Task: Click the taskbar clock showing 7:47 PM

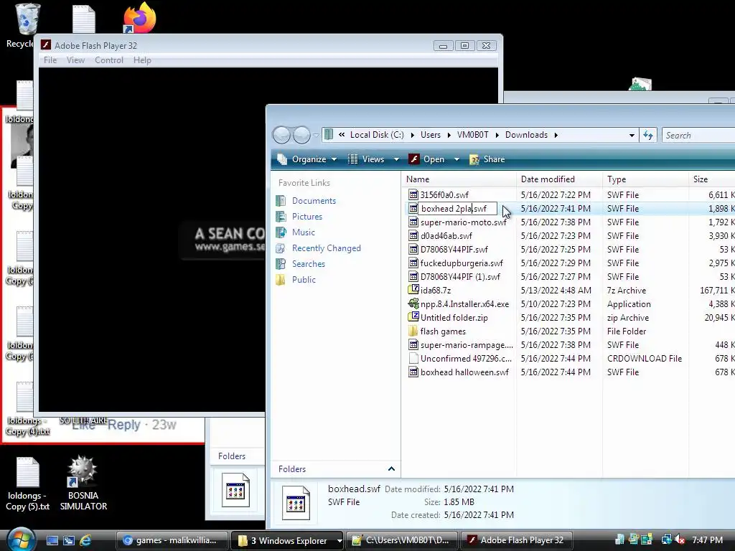Action: pos(707,540)
